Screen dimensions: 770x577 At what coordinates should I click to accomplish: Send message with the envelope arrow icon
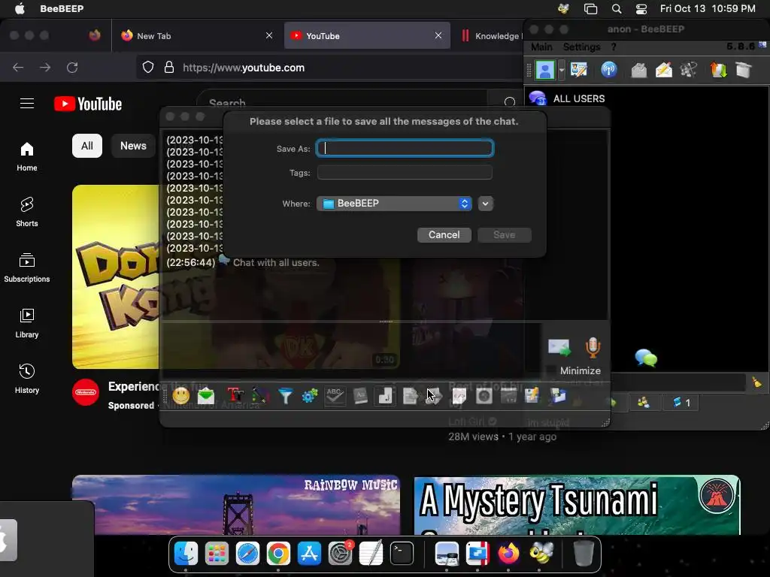pyautogui.click(x=559, y=347)
